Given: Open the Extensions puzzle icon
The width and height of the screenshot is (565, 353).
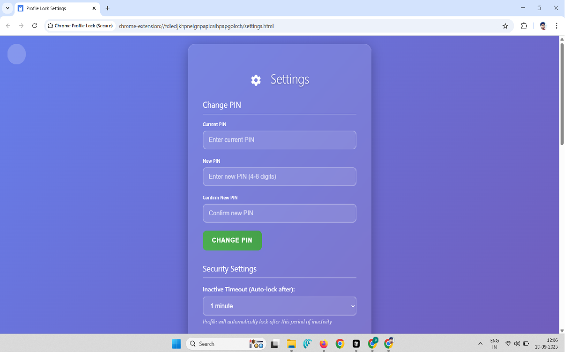Looking at the screenshot, I should click(x=524, y=26).
